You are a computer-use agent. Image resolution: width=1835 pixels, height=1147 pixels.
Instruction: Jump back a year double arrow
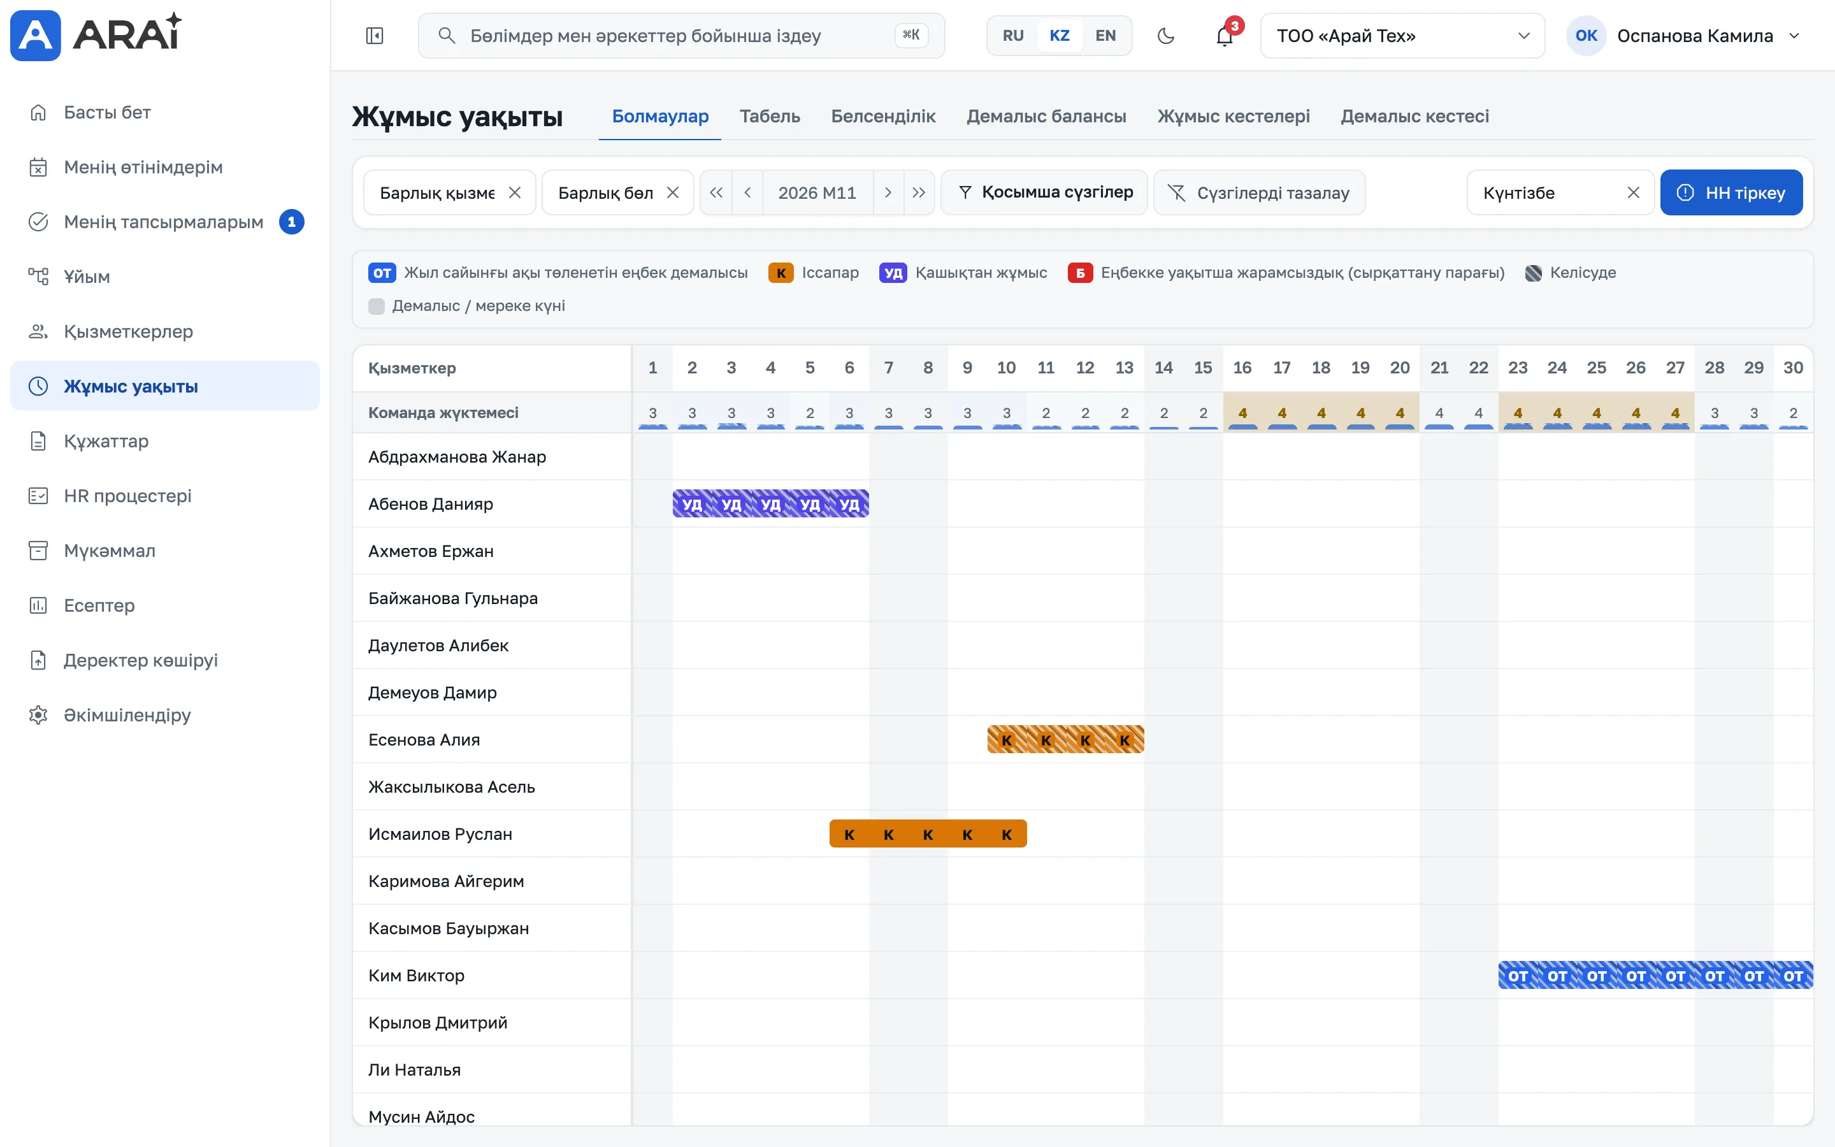[716, 192]
